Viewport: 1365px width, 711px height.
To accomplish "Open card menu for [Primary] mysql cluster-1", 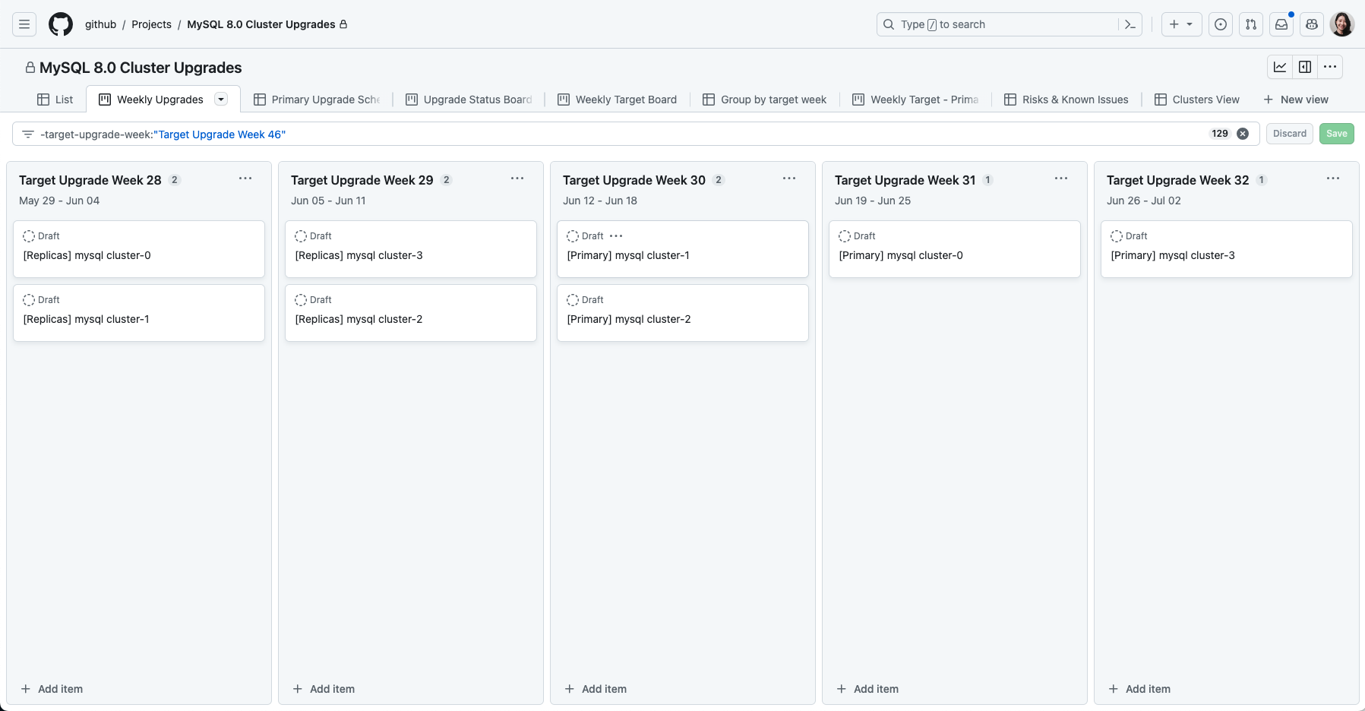I will 616,236.
